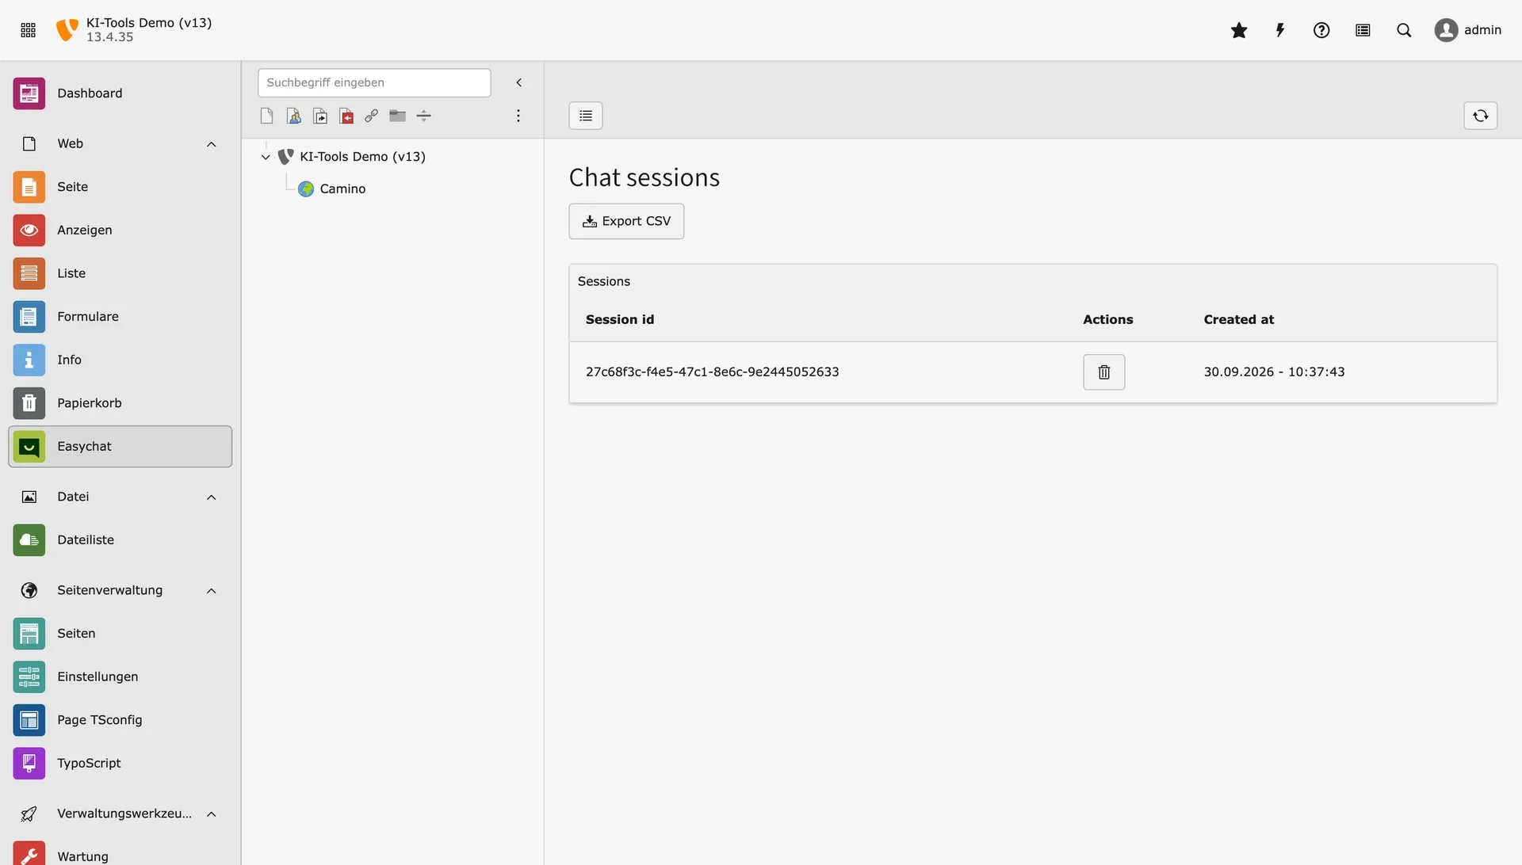Open the Formulare module
Screen dimensions: 1522x865
click(x=120, y=317)
